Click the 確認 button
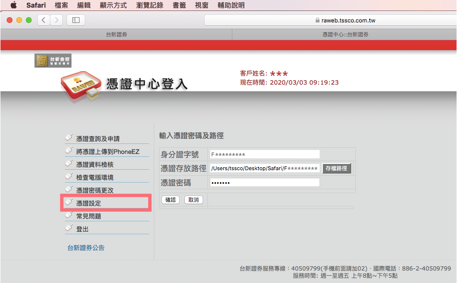The image size is (457, 283). tap(171, 200)
